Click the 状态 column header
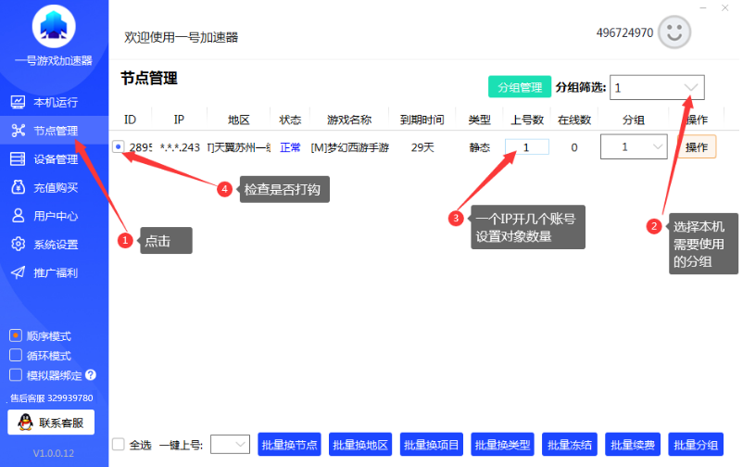Viewport: 743px width, 467px height. [x=290, y=120]
